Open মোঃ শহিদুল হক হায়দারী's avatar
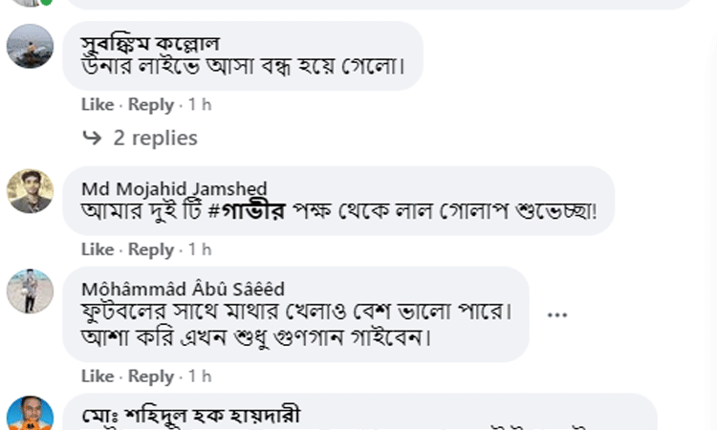The width and height of the screenshot is (717, 430). [x=31, y=414]
